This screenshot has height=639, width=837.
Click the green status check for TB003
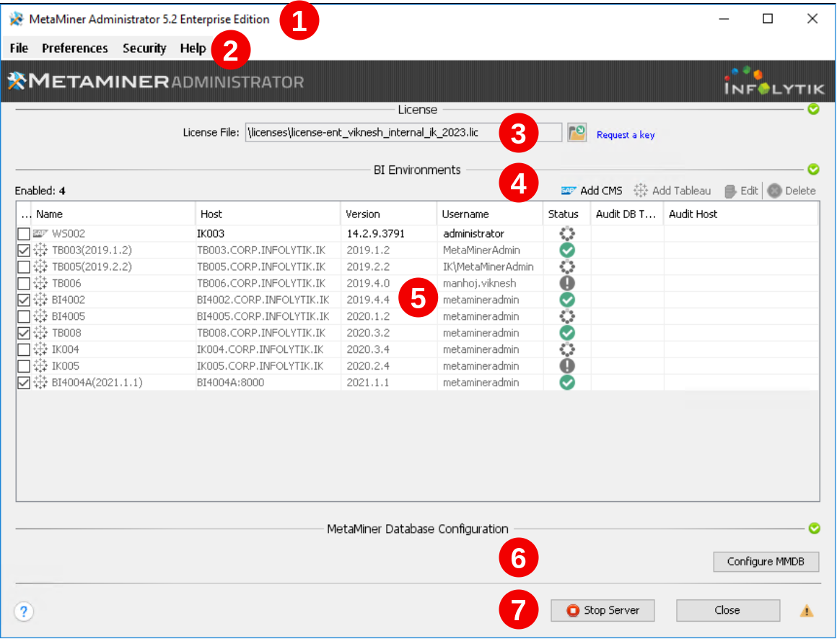tap(567, 250)
